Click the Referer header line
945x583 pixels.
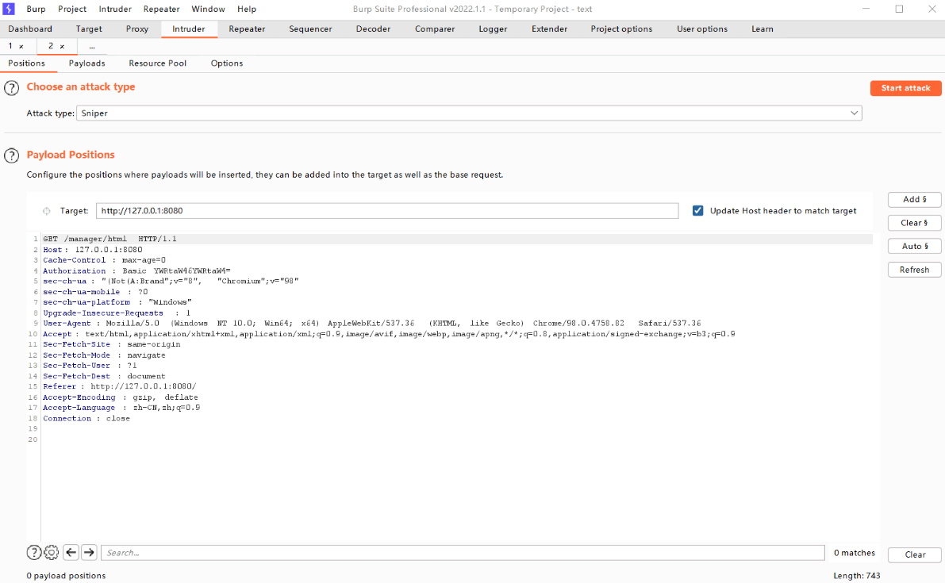[119, 386]
